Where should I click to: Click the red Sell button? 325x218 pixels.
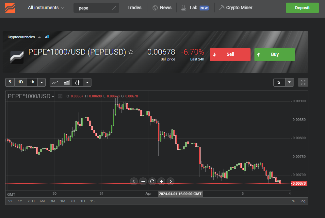click(x=230, y=55)
